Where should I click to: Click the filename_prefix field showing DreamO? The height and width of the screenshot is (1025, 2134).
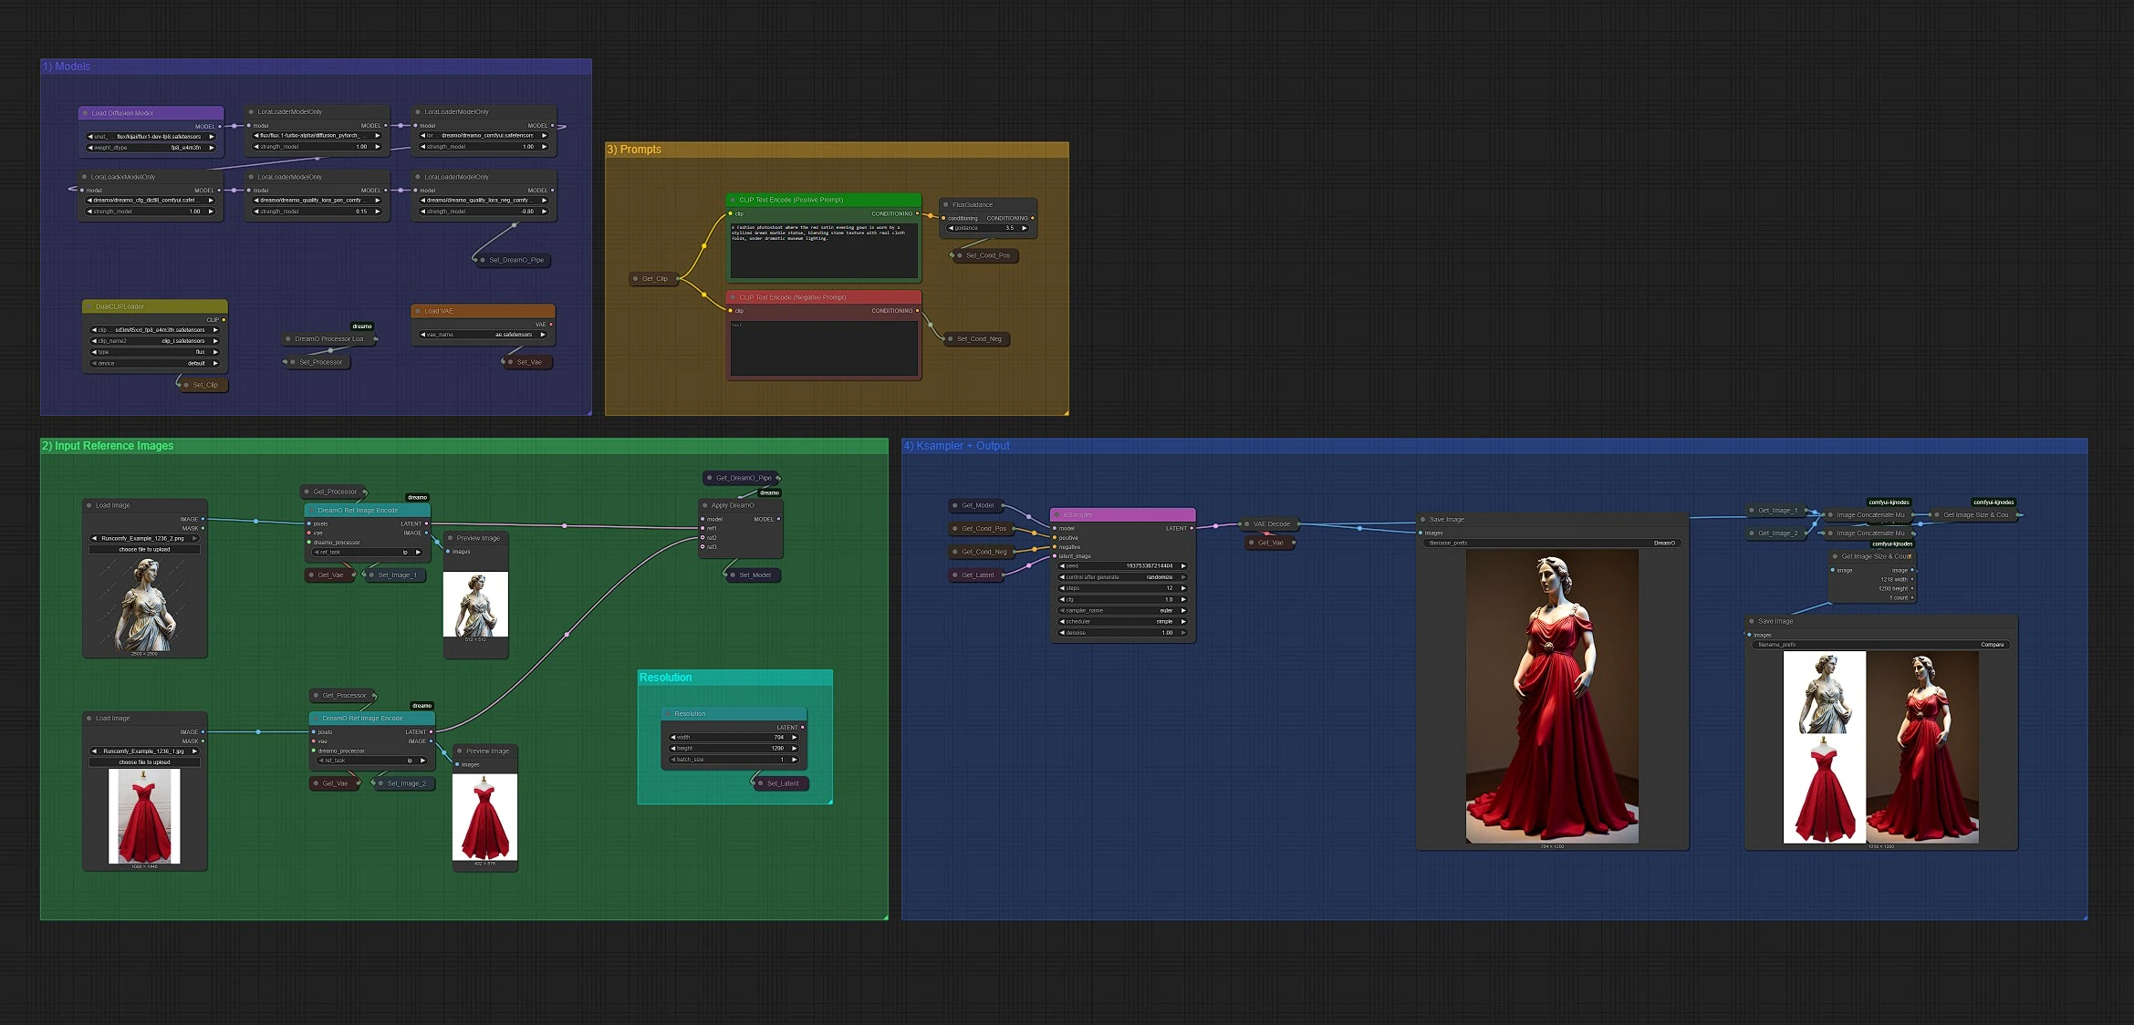[1551, 544]
